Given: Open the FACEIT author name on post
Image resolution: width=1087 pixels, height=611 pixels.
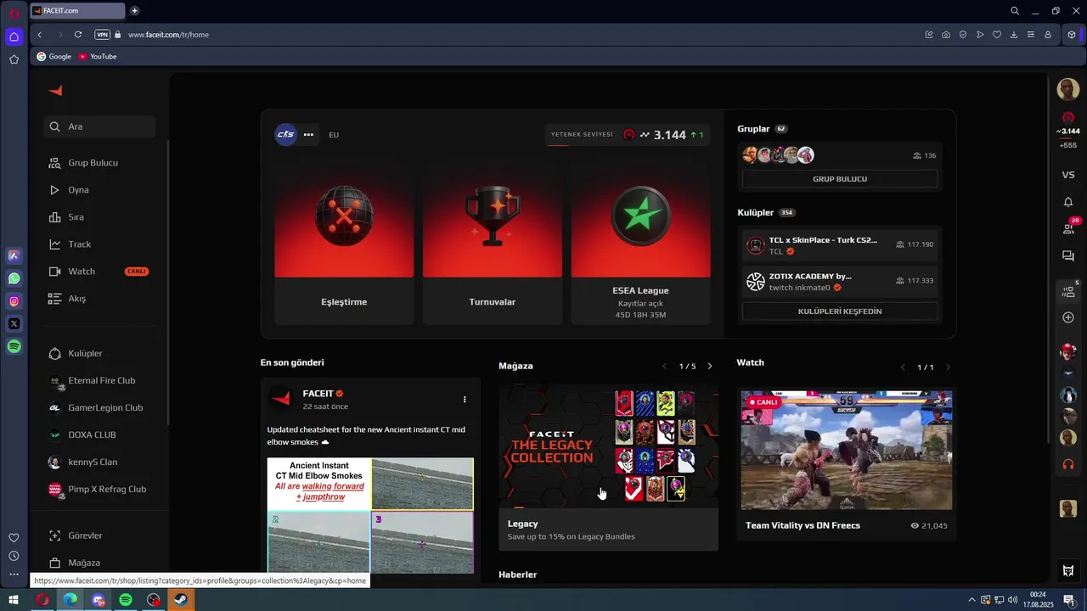Looking at the screenshot, I should [x=318, y=394].
